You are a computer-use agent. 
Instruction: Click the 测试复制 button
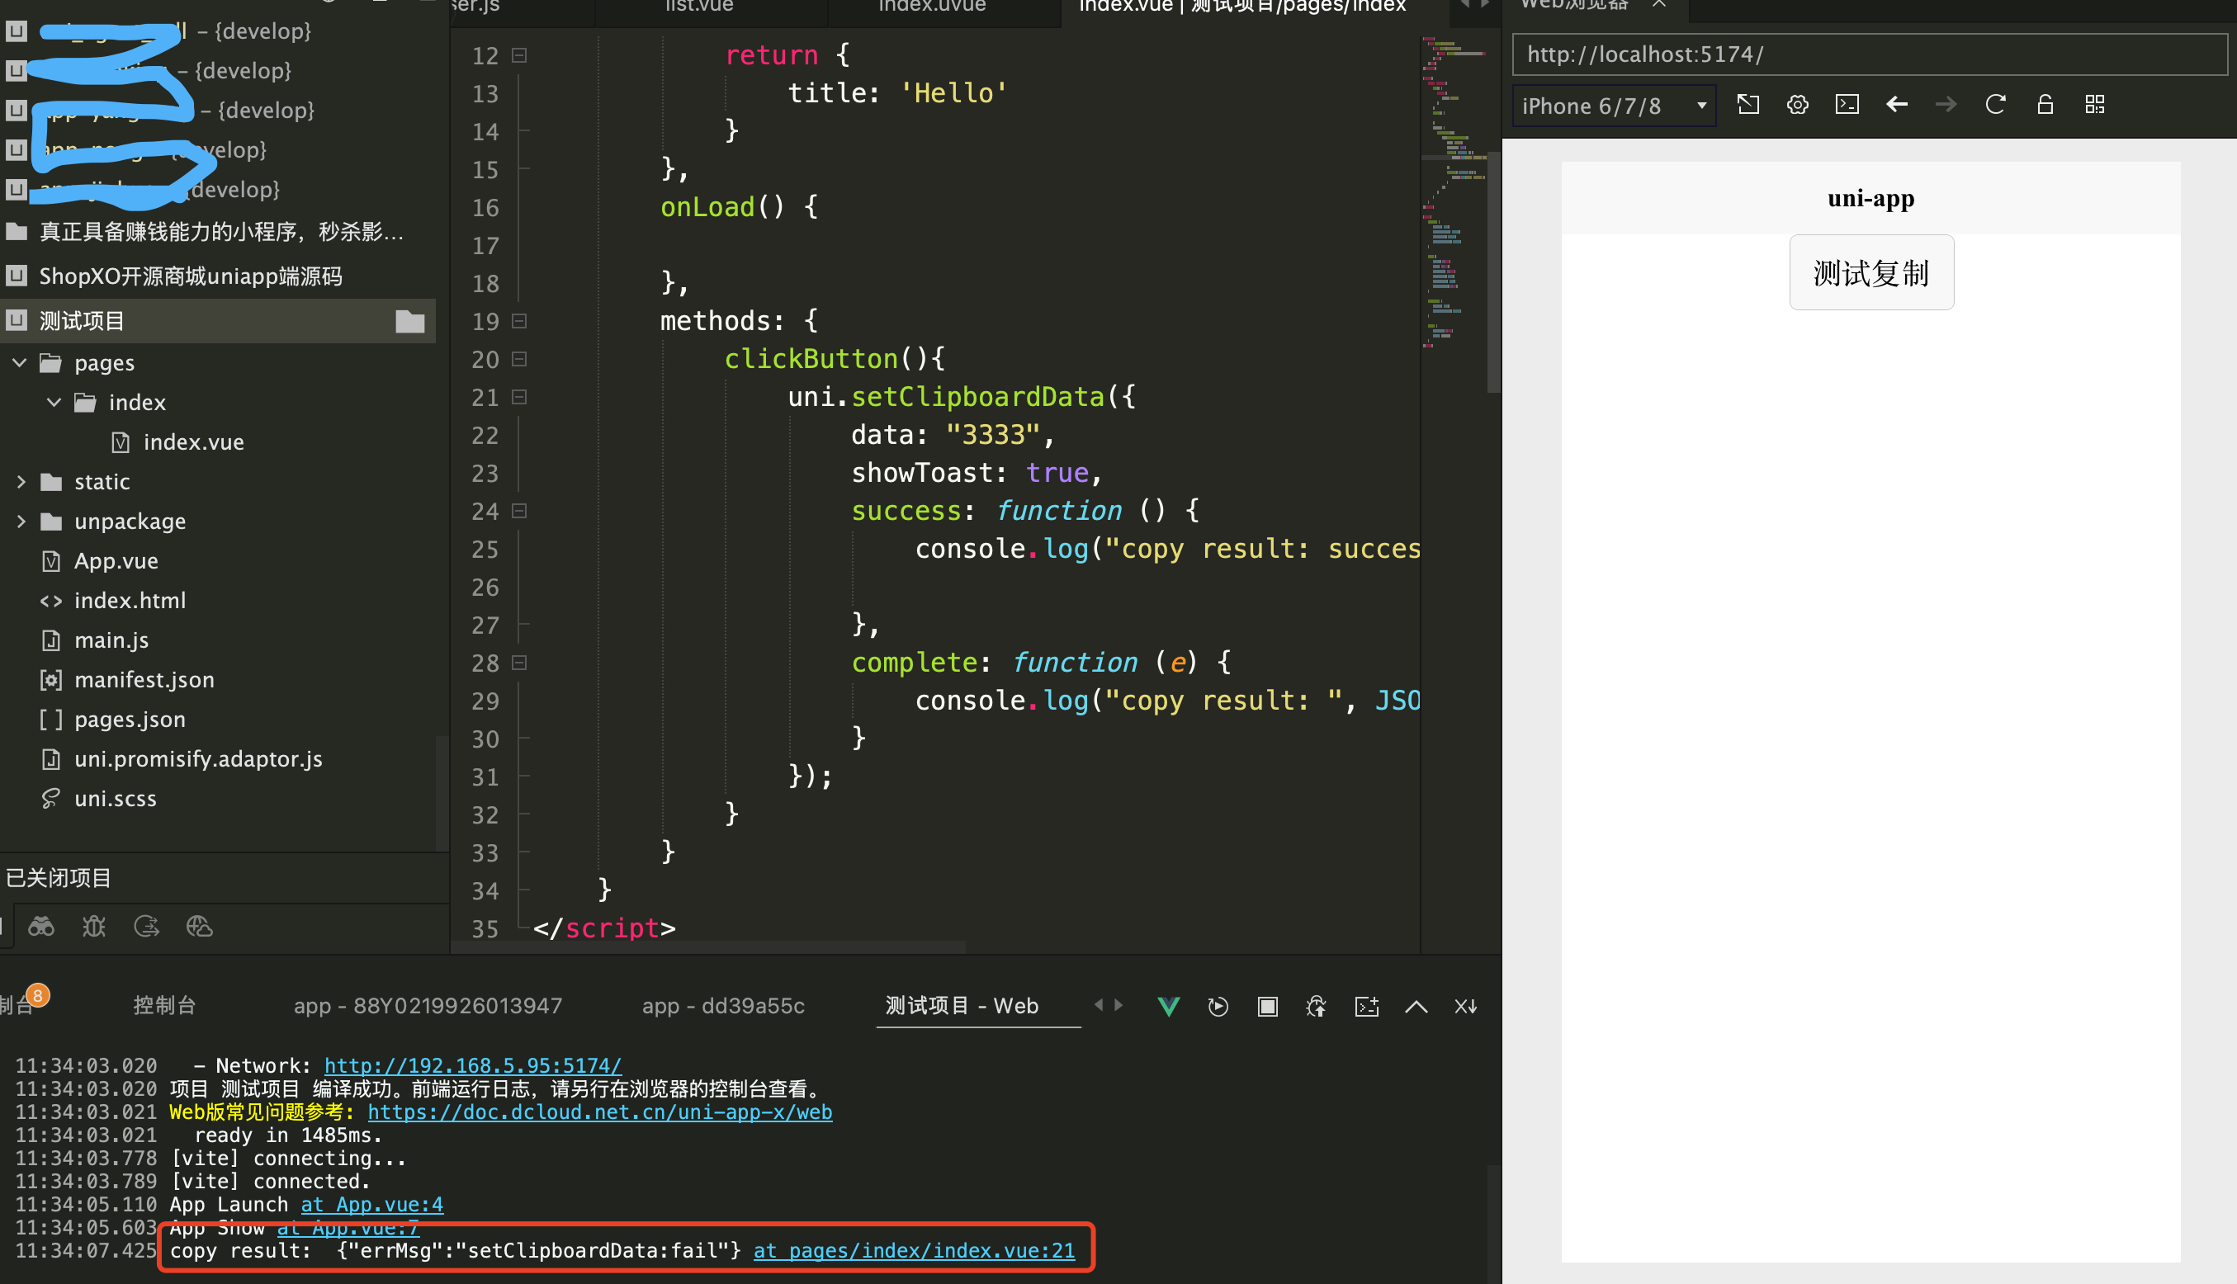click(1871, 272)
